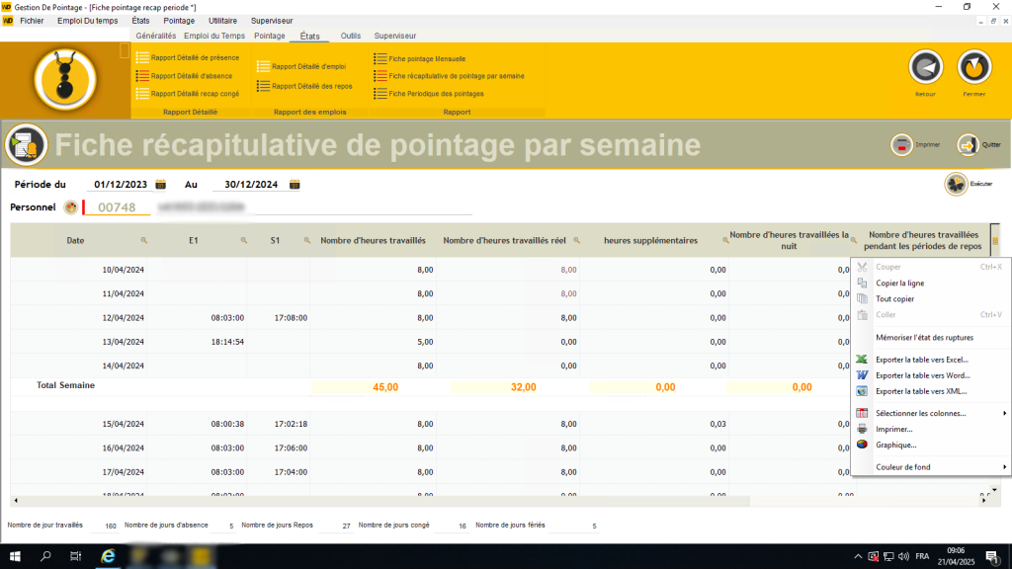Click the Personnel lookup icon
1012x569 pixels.
click(x=70, y=207)
